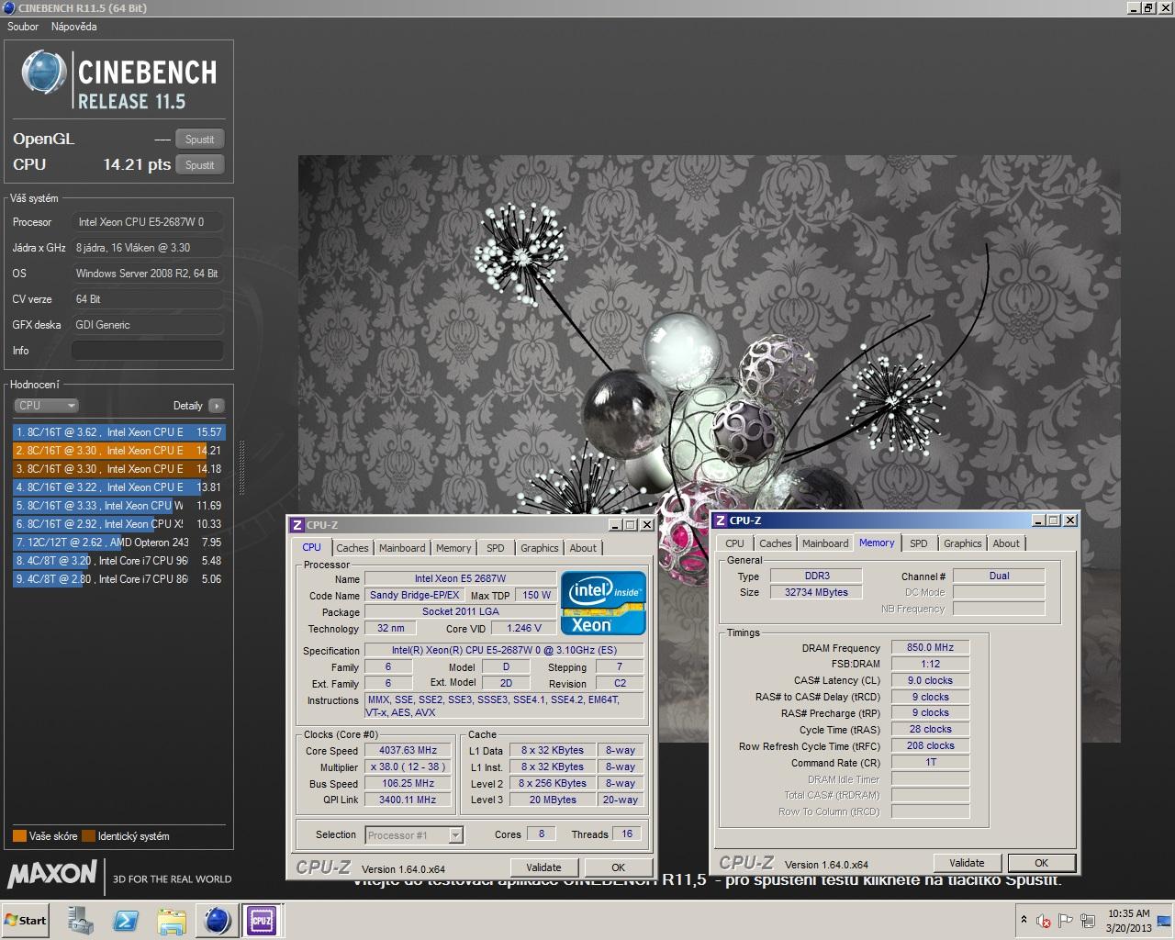Screen dimensions: 1175x940
Task: Open SPD tab in left CPU-Z window
Action: coord(496,548)
